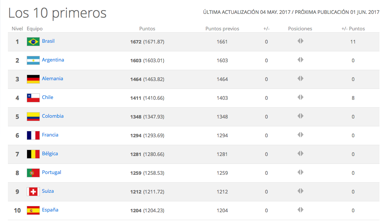
Task: Click the France flag icon
Action: tap(32, 135)
